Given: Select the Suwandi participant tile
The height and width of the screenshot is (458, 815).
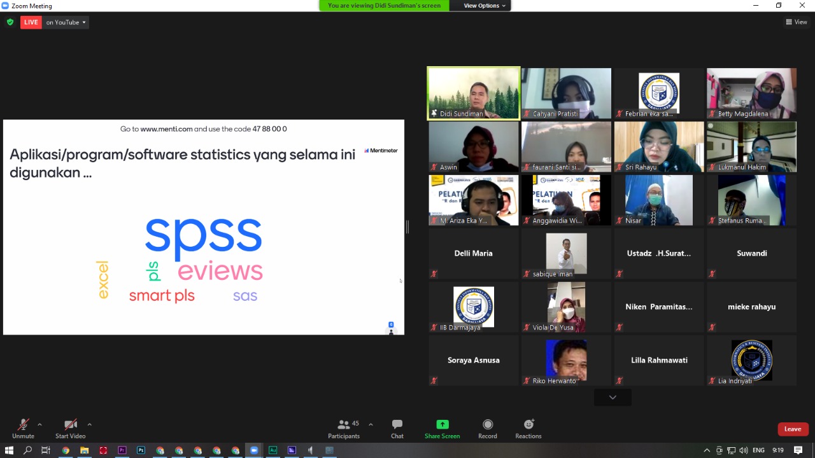Looking at the screenshot, I should pyautogui.click(x=751, y=254).
